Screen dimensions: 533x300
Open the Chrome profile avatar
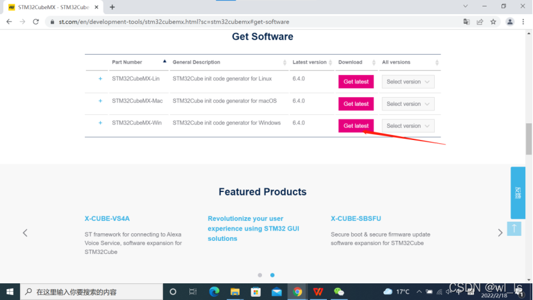(x=510, y=22)
